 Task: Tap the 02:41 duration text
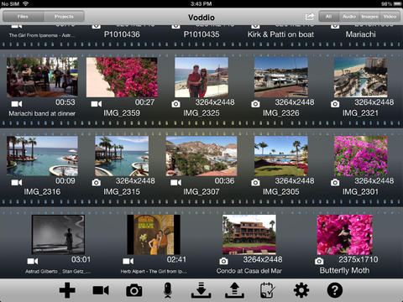pyautogui.click(x=176, y=259)
